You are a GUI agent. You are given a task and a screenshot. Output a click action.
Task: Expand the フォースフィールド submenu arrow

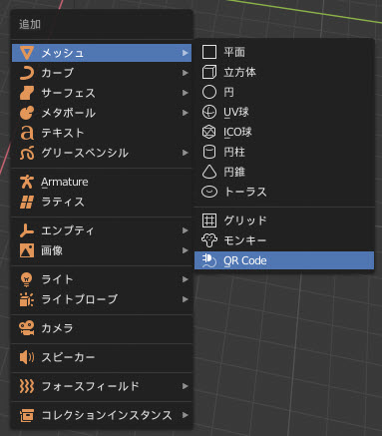(186, 386)
